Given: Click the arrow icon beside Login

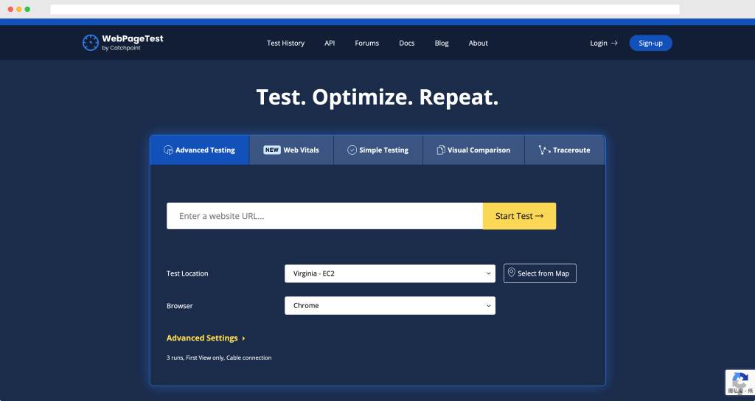Looking at the screenshot, I should pos(614,43).
